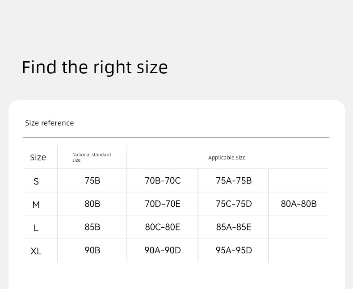Select the M size row label
The width and height of the screenshot is (353, 289).
coord(36,205)
